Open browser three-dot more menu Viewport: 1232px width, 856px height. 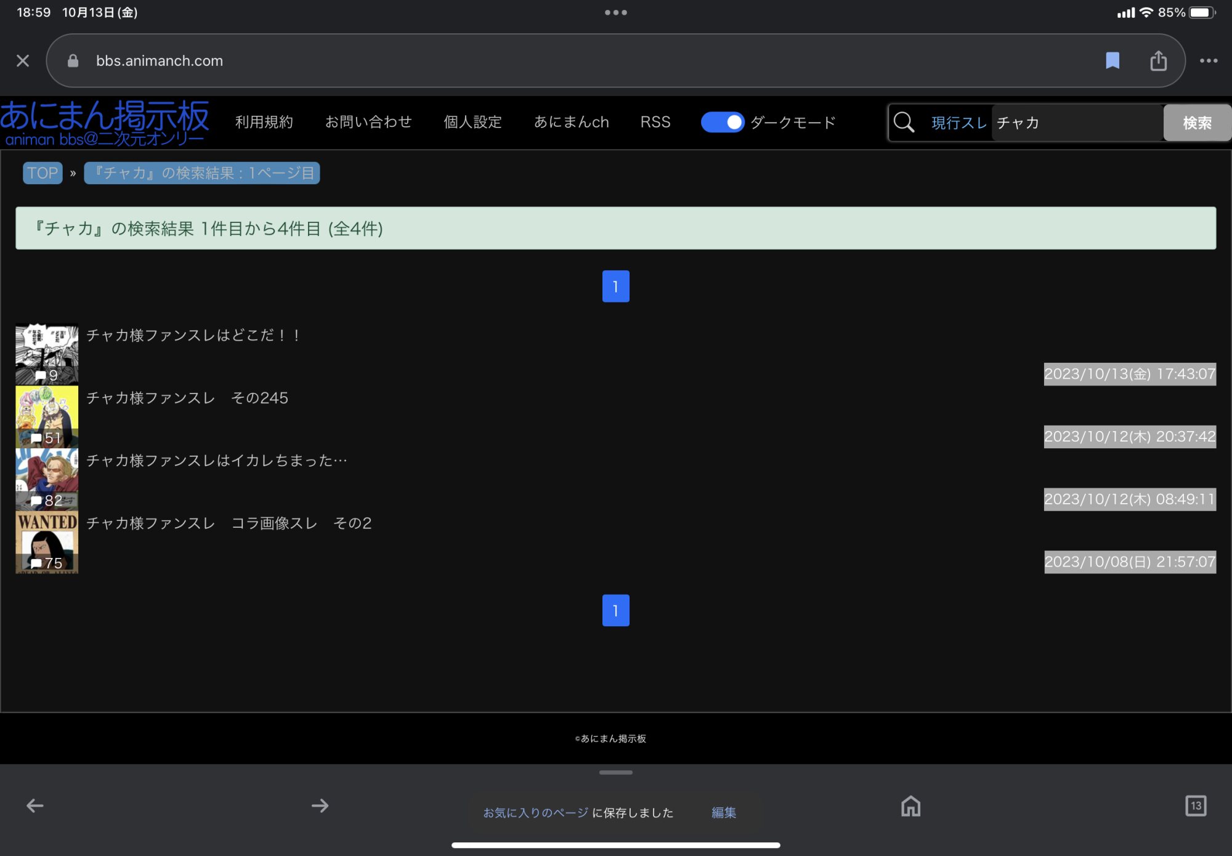(1208, 60)
